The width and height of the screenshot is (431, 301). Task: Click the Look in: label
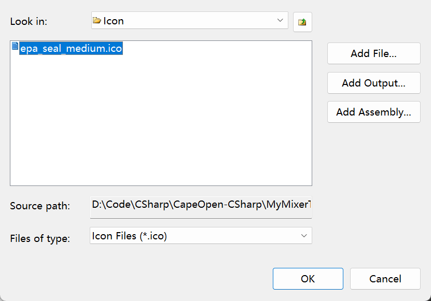tap(29, 21)
